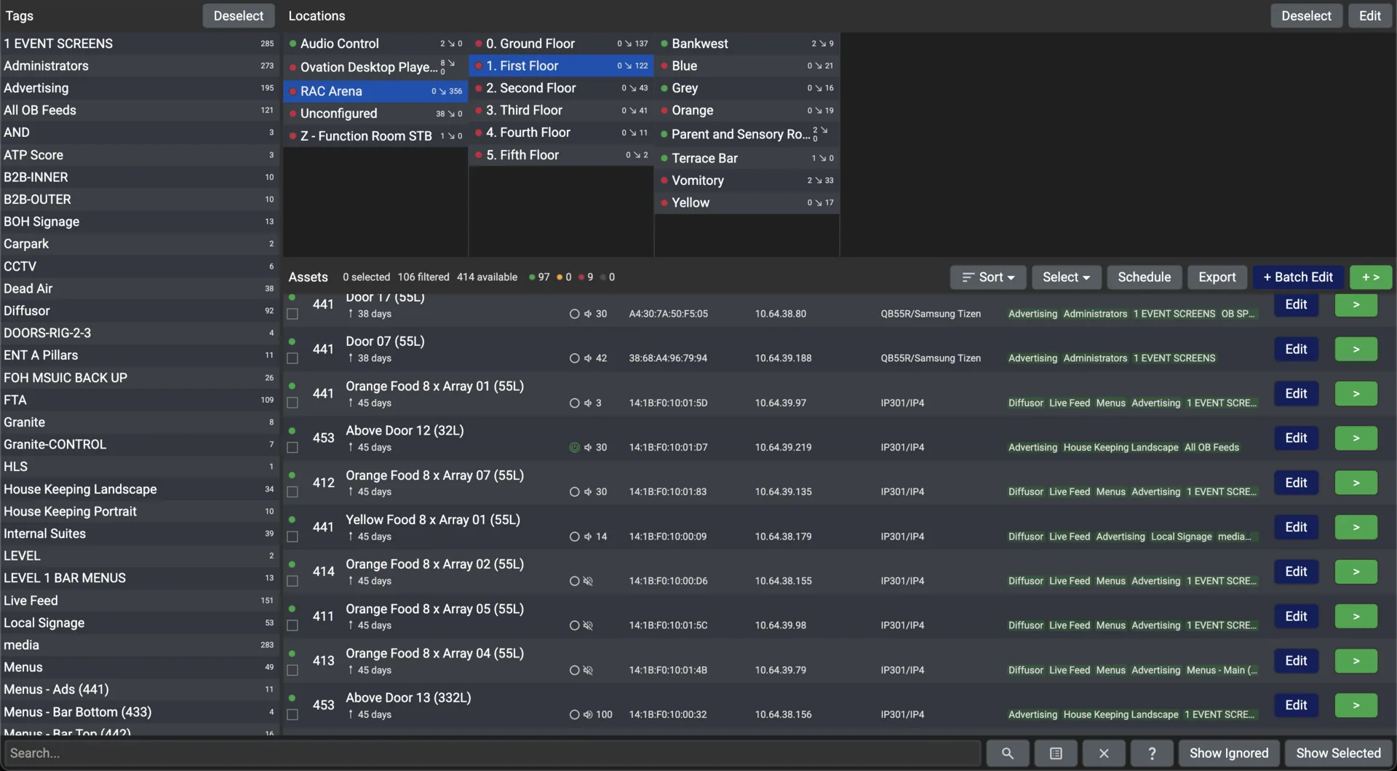
Task: Check Yellow Food 8 x Array 01 checkbox
Action: coord(292,537)
